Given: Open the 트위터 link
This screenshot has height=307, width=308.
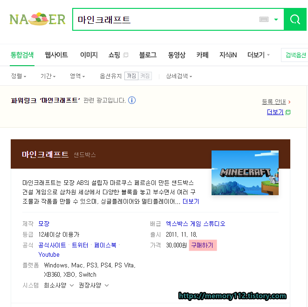Looking at the screenshot, I should coord(80,245).
